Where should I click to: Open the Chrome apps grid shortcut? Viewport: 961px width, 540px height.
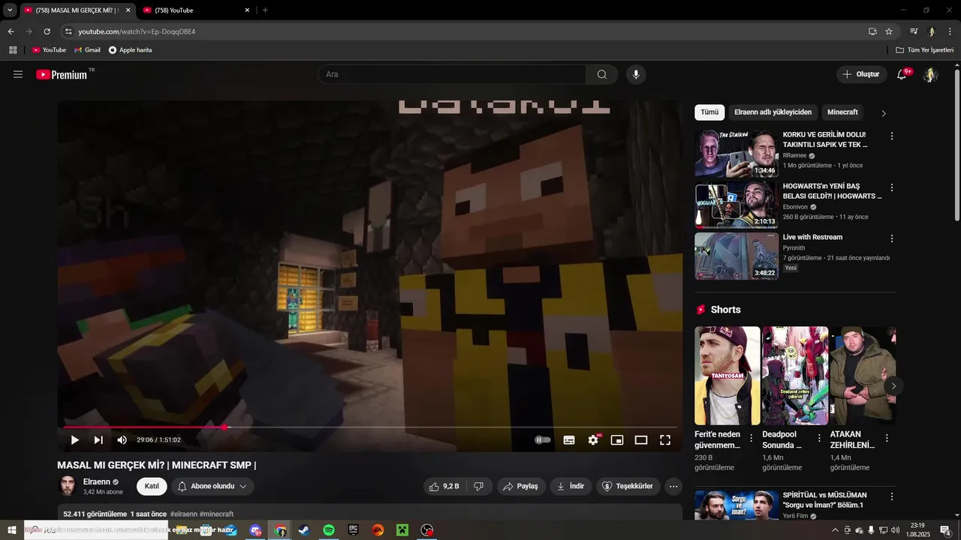13,50
